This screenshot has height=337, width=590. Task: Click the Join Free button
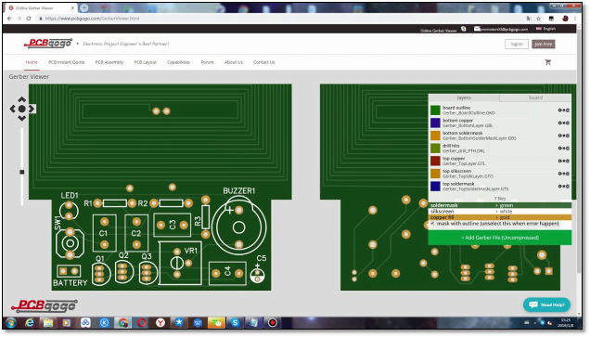pyautogui.click(x=544, y=44)
